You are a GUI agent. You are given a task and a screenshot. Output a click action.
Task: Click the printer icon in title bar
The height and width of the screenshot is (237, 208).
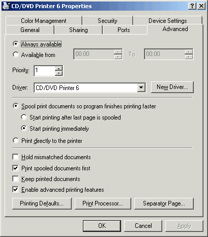[6, 6]
